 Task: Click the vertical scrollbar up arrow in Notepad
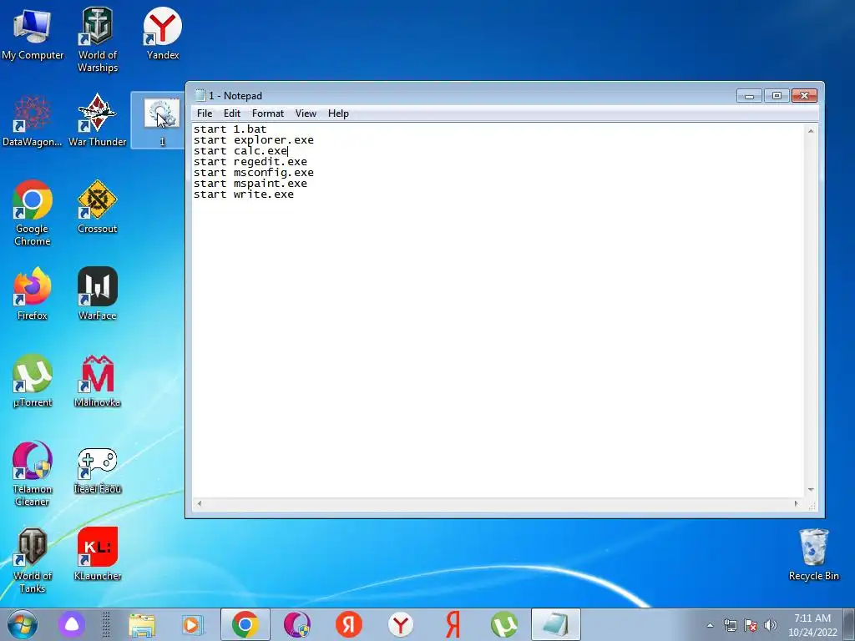click(x=811, y=131)
